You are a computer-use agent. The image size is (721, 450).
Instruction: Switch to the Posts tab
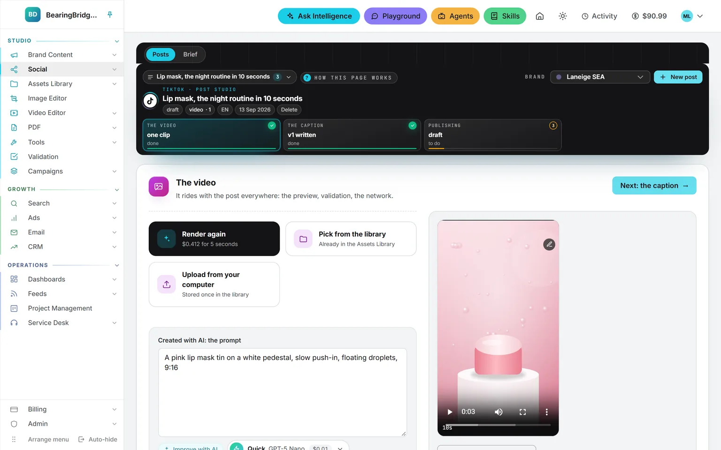click(x=161, y=54)
